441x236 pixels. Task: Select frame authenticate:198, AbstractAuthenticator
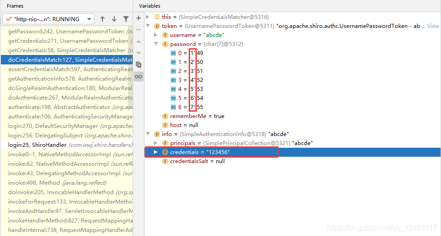click(x=67, y=107)
